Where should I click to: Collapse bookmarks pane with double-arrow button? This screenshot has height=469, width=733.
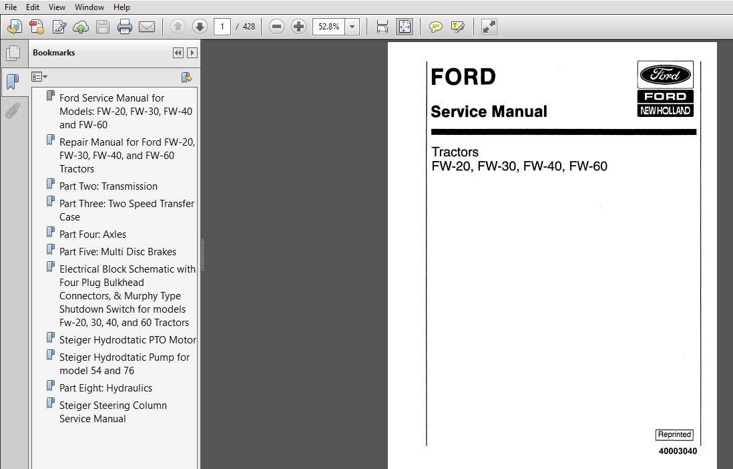click(x=178, y=53)
